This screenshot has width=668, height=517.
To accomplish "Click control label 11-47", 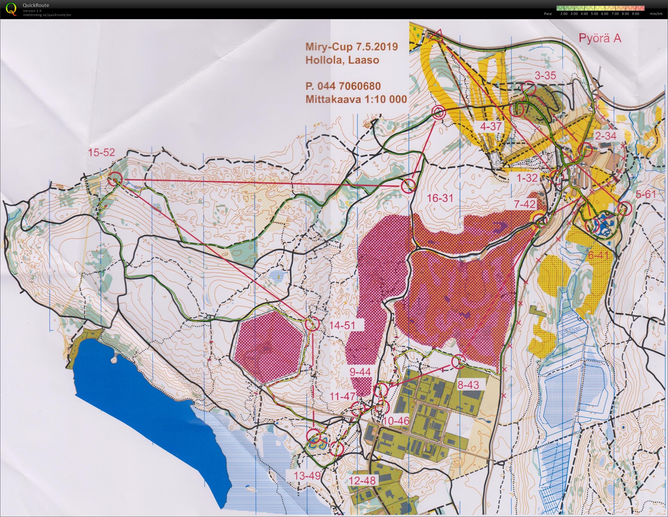I will point(343,396).
